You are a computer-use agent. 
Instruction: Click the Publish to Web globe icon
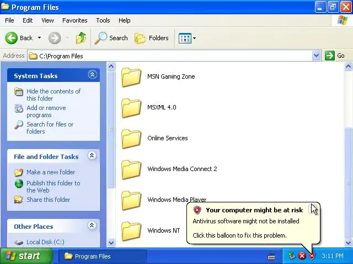point(19,184)
